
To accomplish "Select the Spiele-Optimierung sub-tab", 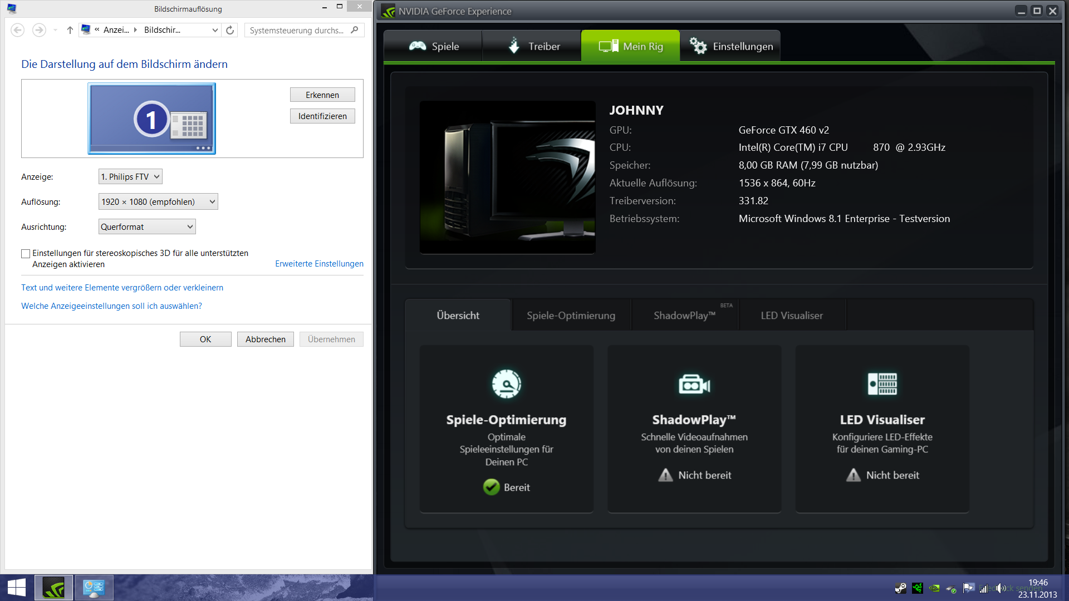I will 571,316.
